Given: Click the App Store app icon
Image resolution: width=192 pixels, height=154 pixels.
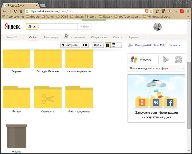Looking at the screenshot, I should pyautogui.click(x=178, y=60).
